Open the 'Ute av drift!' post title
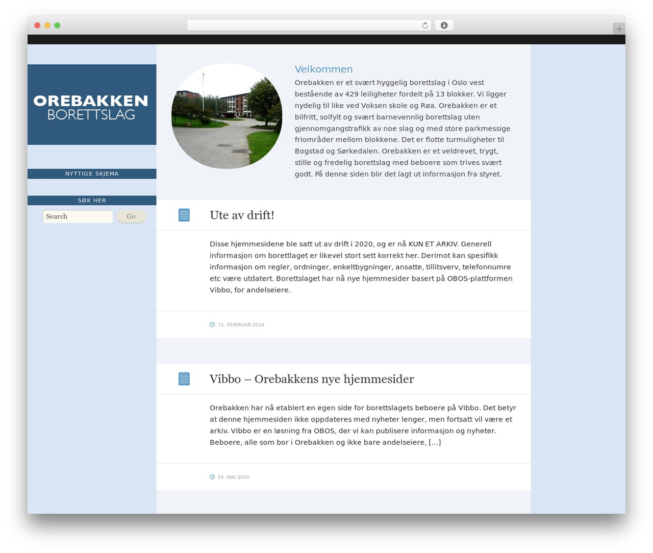The width and height of the screenshot is (653, 553). coord(242,215)
